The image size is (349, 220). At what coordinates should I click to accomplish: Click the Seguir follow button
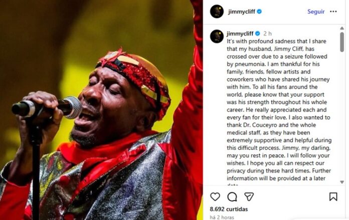click(316, 12)
